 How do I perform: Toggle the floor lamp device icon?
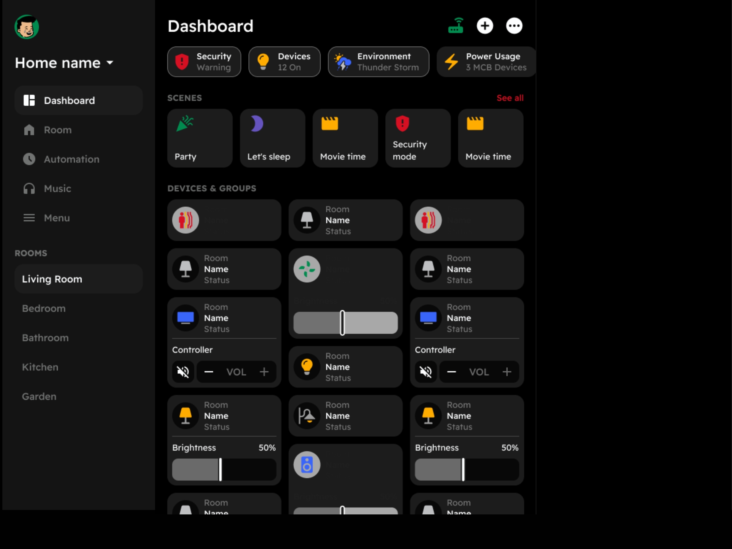(307, 416)
